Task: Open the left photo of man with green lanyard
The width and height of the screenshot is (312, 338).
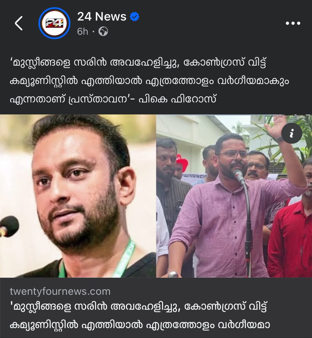Action: pos(78,196)
